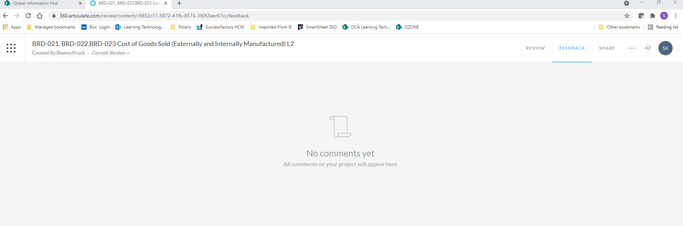Go to the browser home page
Screen dimensions: 683x226
tap(40, 16)
